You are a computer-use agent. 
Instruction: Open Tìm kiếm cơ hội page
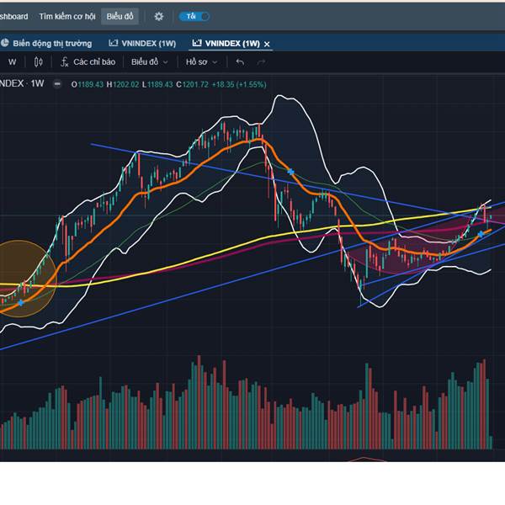pos(67,16)
